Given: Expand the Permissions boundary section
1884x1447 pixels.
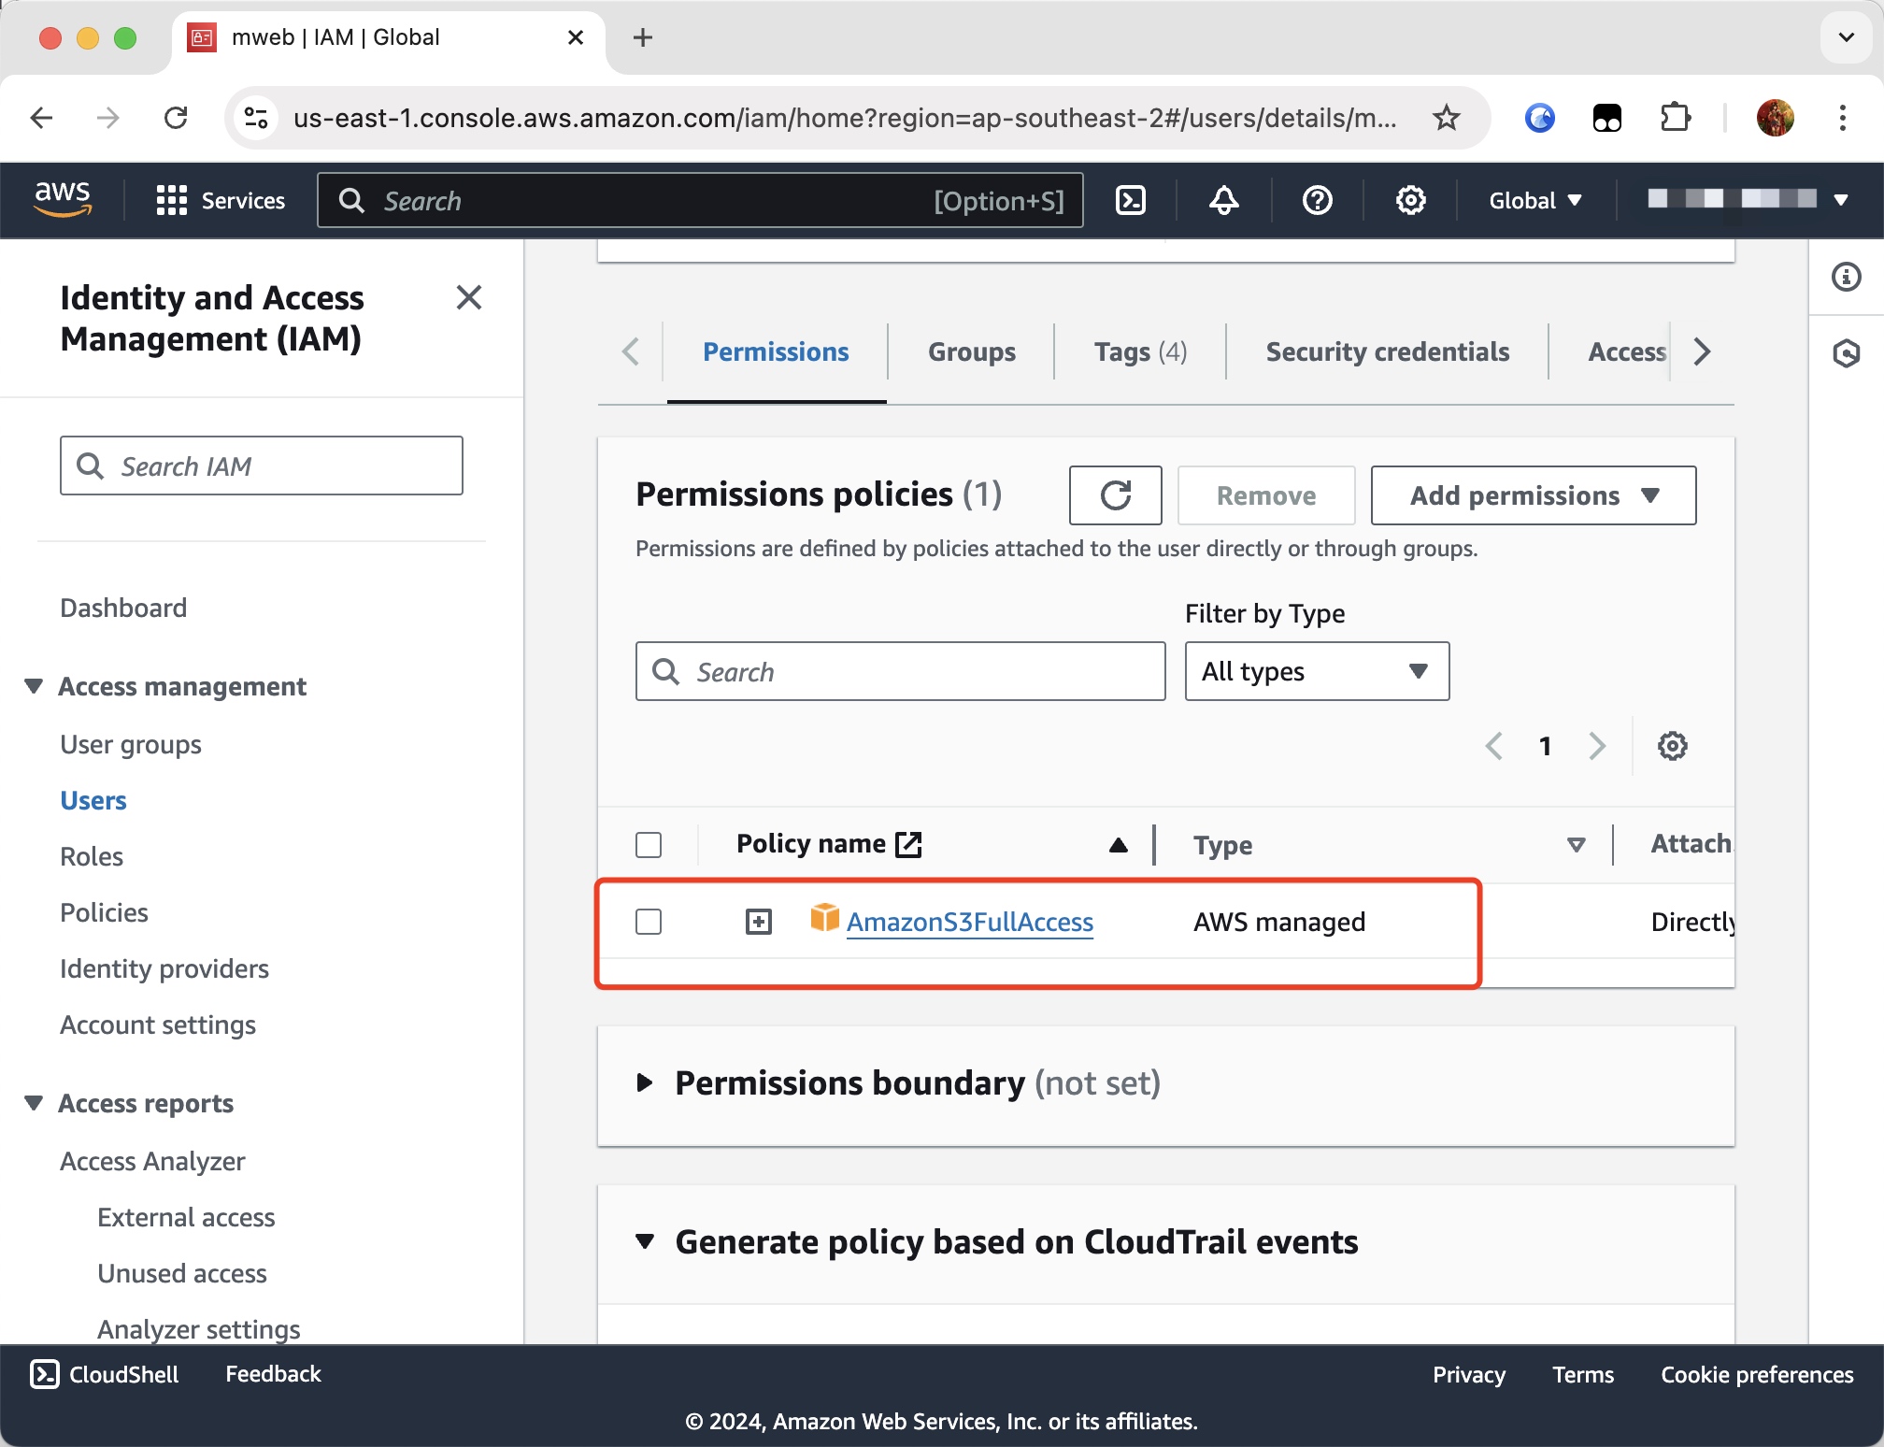Looking at the screenshot, I should [x=645, y=1082].
